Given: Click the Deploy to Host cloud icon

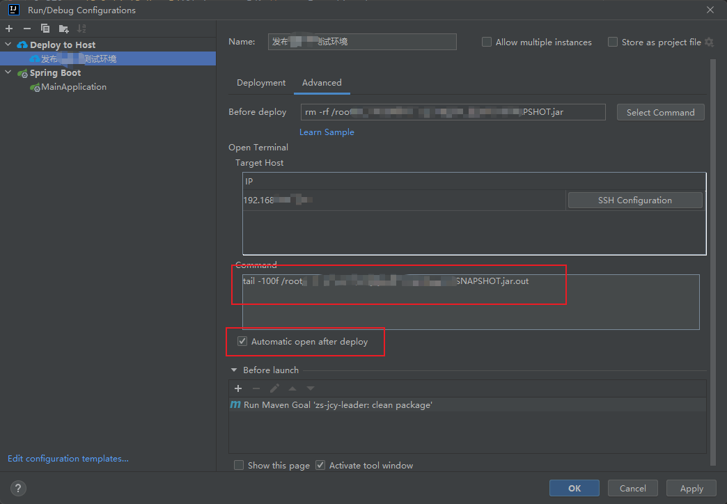Looking at the screenshot, I should 22,45.
